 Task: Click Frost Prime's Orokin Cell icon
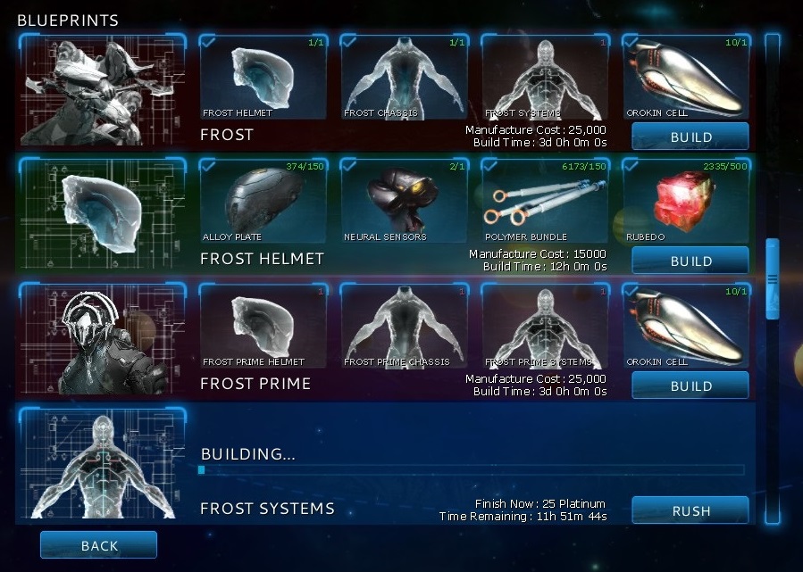point(686,326)
